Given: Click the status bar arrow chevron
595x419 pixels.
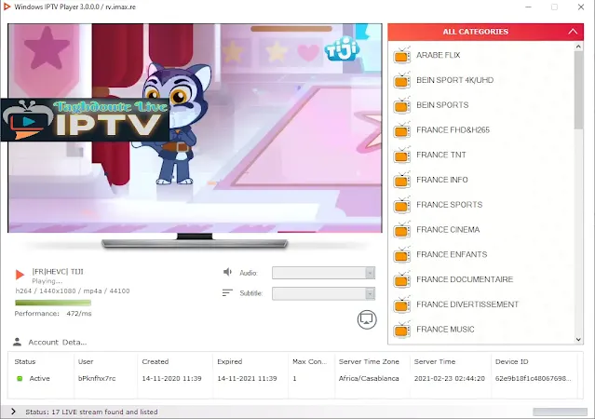Looking at the screenshot, I should click(14, 412).
